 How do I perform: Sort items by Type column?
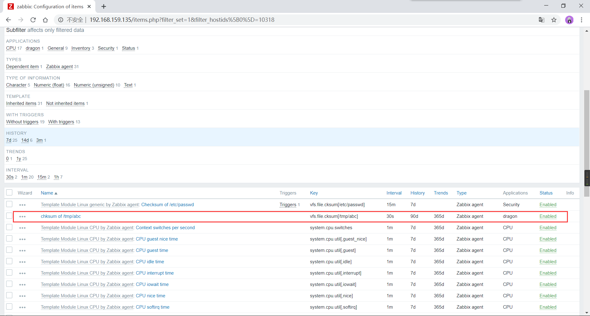pyautogui.click(x=462, y=193)
